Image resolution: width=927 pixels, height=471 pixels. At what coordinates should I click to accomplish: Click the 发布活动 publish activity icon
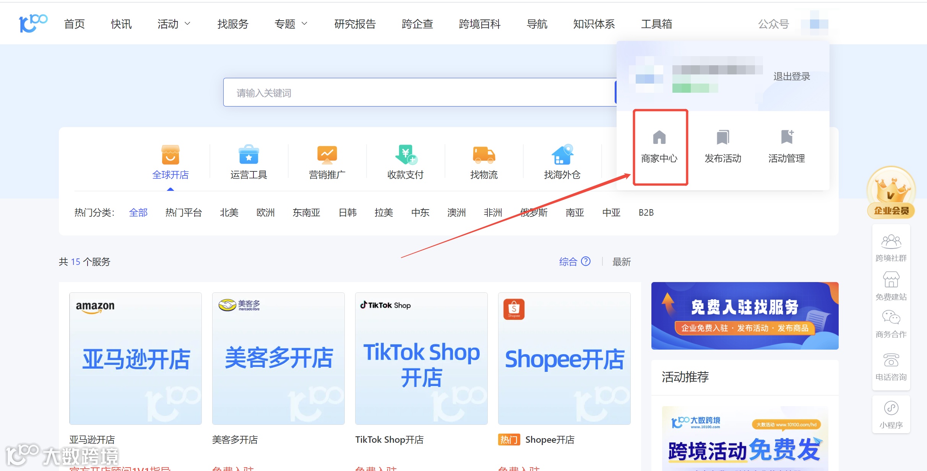[x=722, y=137]
